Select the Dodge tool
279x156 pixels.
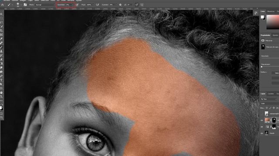point(1,72)
